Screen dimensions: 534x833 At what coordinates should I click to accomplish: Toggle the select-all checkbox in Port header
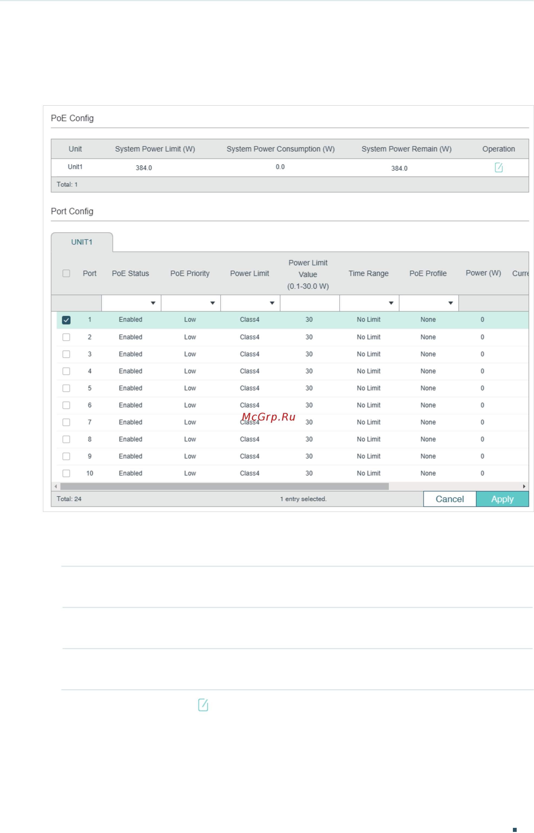point(66,274)
